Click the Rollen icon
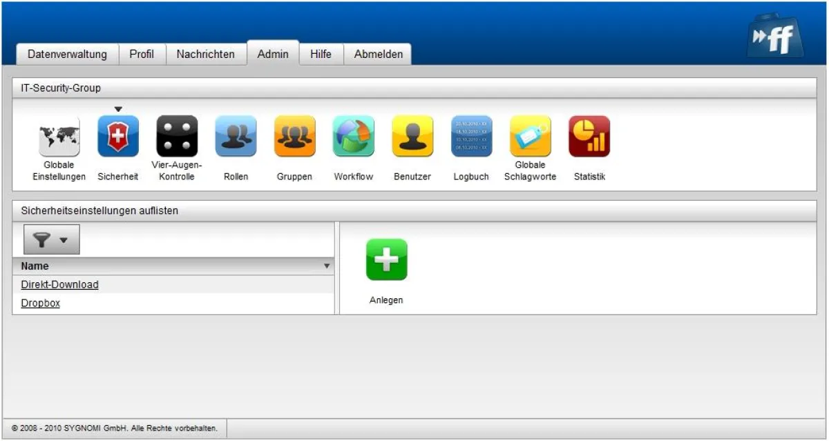The width and height of the screenshot is (829, 441). (236, 136)
